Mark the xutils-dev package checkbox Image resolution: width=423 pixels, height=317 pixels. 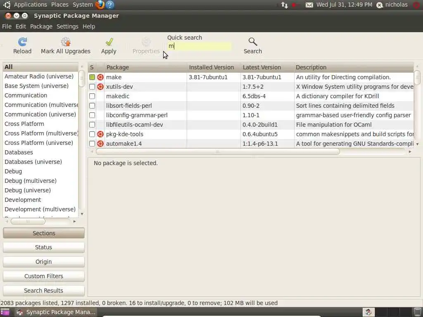coord(92,87)
